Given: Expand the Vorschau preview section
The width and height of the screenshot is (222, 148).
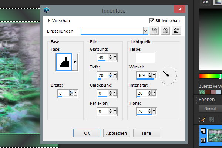Looking at the screenshot, I should click(50, 21).
